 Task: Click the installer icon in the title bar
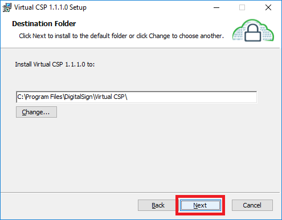(7, 7)
